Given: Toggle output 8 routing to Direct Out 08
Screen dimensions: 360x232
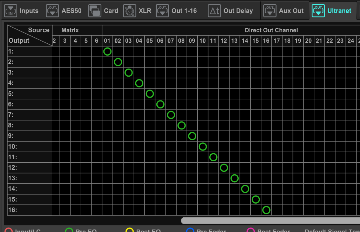Looking at the screenshot, I should click(x=182, y=125).
